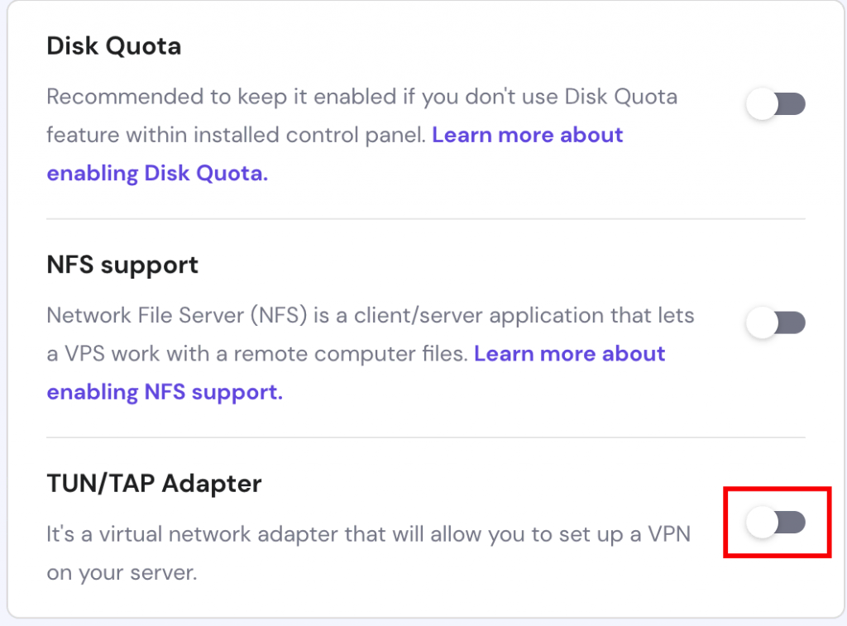Toggle the Disk Quota switch
Screen dimensions: 847x626
pos(775,105)
